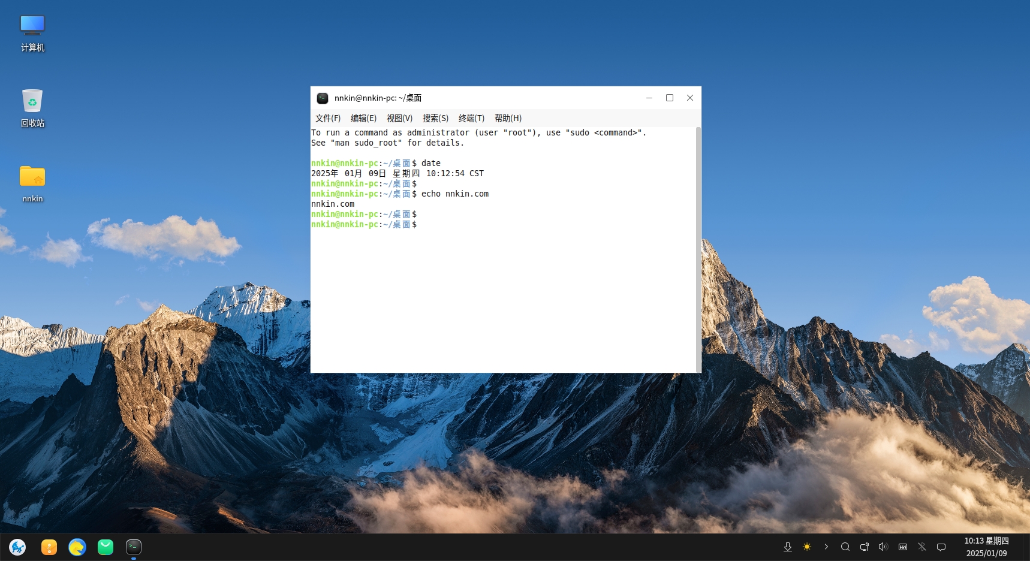
Task: Open the notification message bubble icon
Action: pos(941,547)
